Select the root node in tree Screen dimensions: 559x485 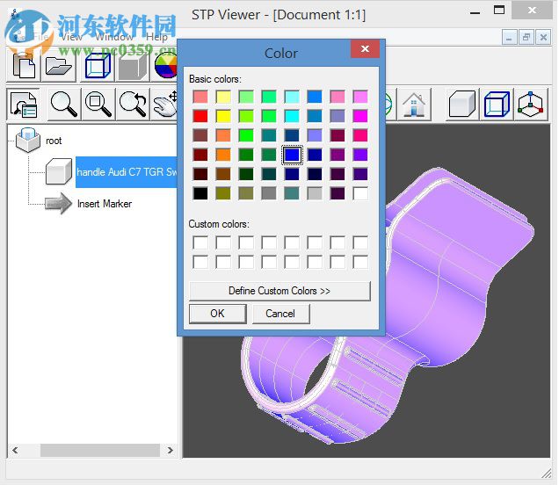click(x=54, y=141)
